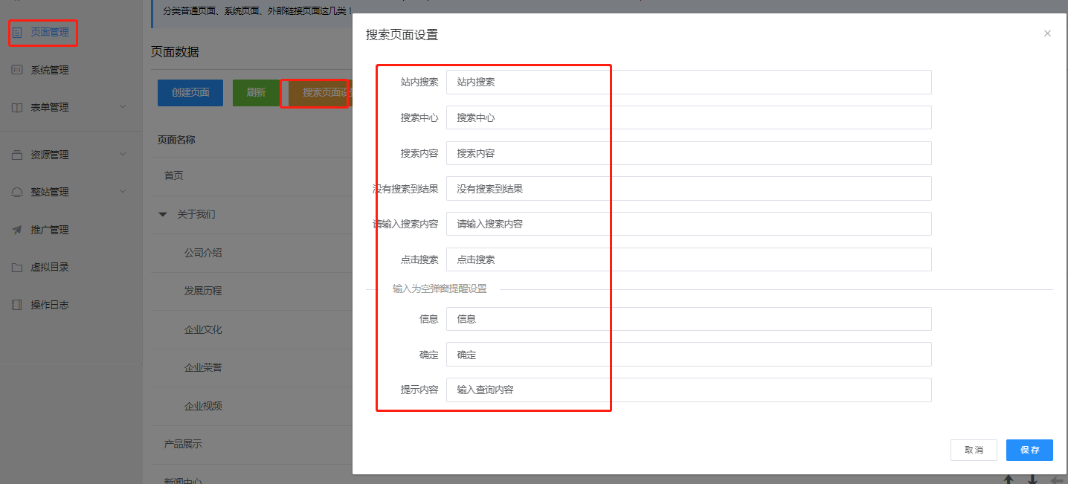Viewport: 1068px width, 484px height.
Task: Expand the 资源管理 chevron arrow
Action: (123, 155)
